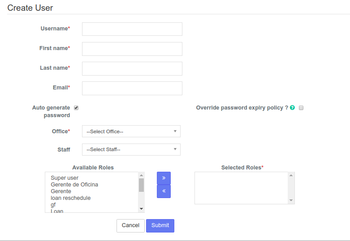
Task: Click the Username input field
Action: coord(132,29)
